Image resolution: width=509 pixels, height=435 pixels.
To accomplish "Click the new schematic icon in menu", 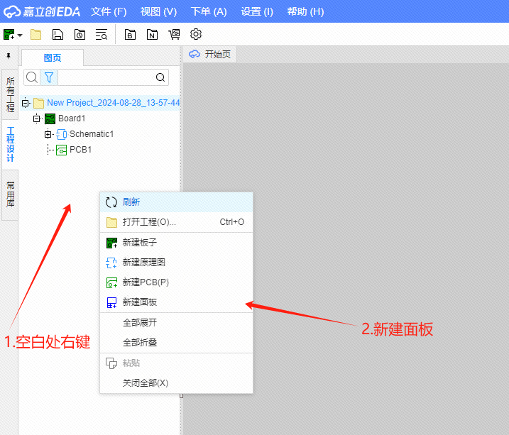I will tap(111, 263).
